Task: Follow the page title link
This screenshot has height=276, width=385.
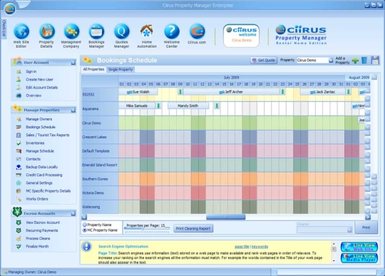Action: tap(242, 247)
